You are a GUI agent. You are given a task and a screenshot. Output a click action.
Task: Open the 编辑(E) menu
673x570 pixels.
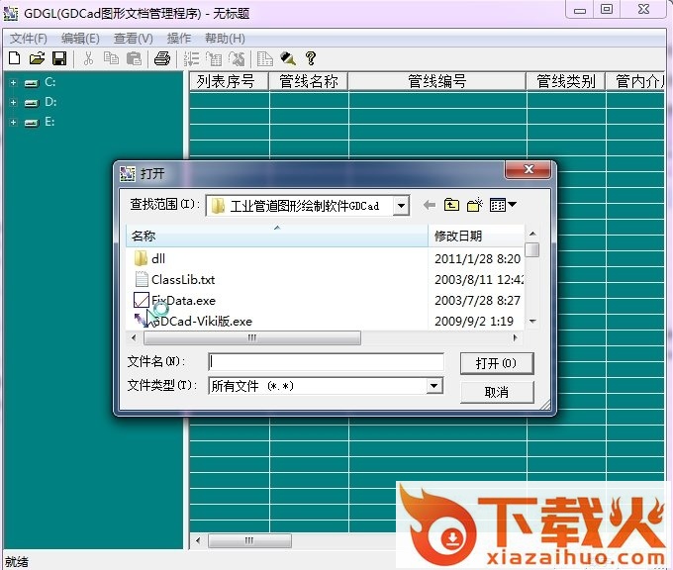point(80,39)
